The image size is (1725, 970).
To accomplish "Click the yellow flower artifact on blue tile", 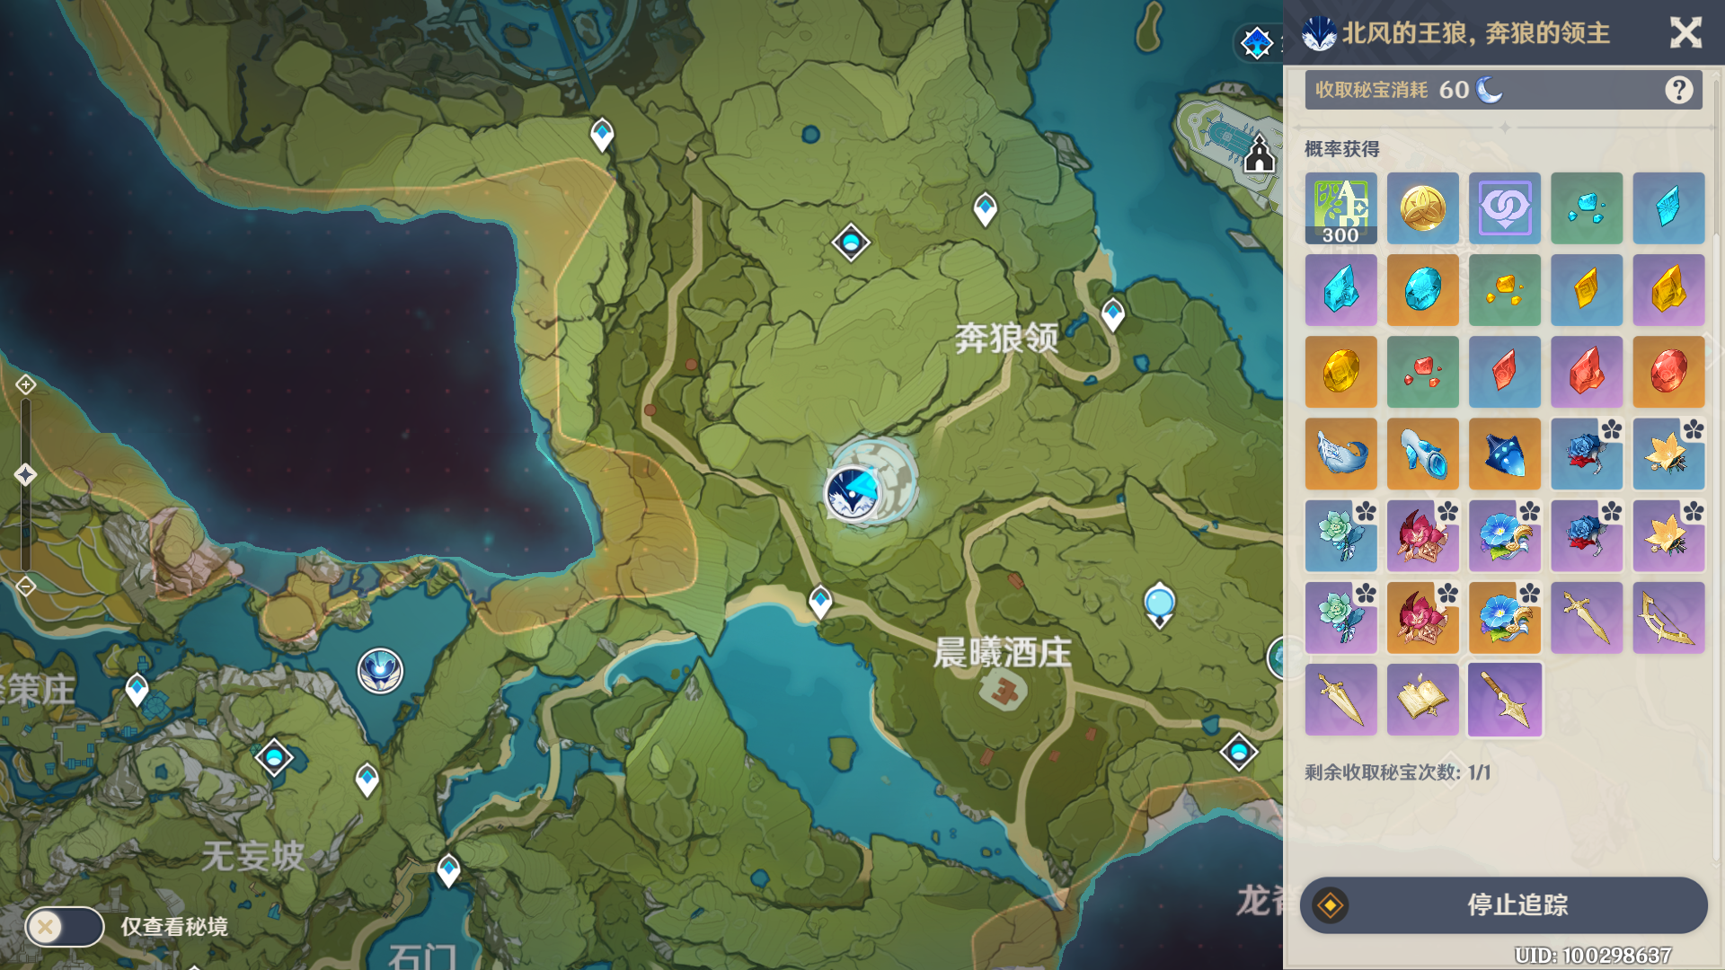I will click(1668, 454).
